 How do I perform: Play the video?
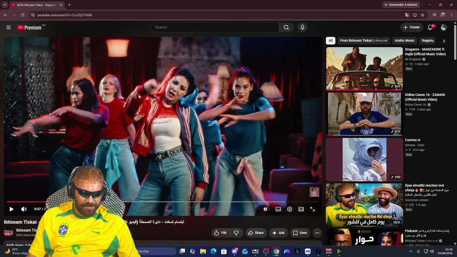tap(11, 209)
